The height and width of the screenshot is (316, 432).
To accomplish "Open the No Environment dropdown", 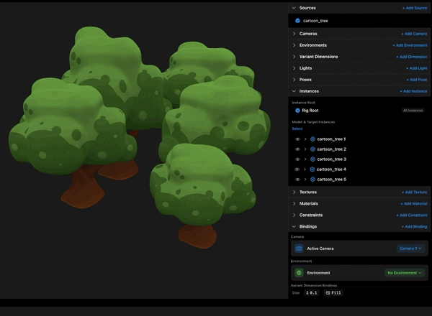I will (404, 273).
